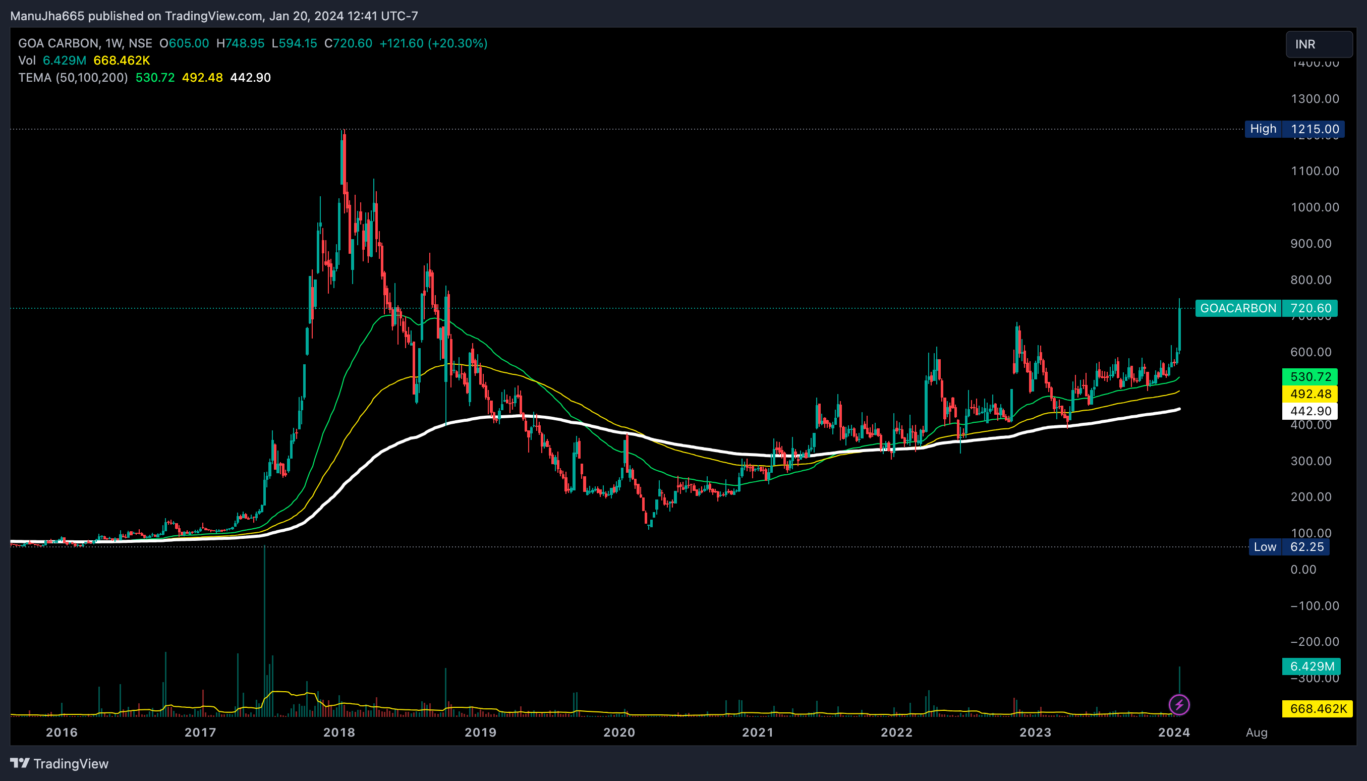The image size is (1367, 781).
Task: Click the 900.00 price axis tick
Action: (1311, 244)
